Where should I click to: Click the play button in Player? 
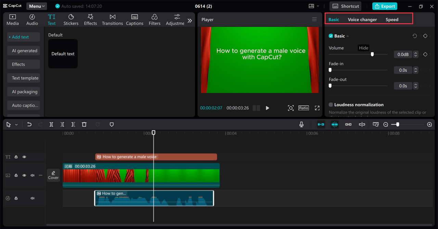pyautogui.click(x=268, y=108)
